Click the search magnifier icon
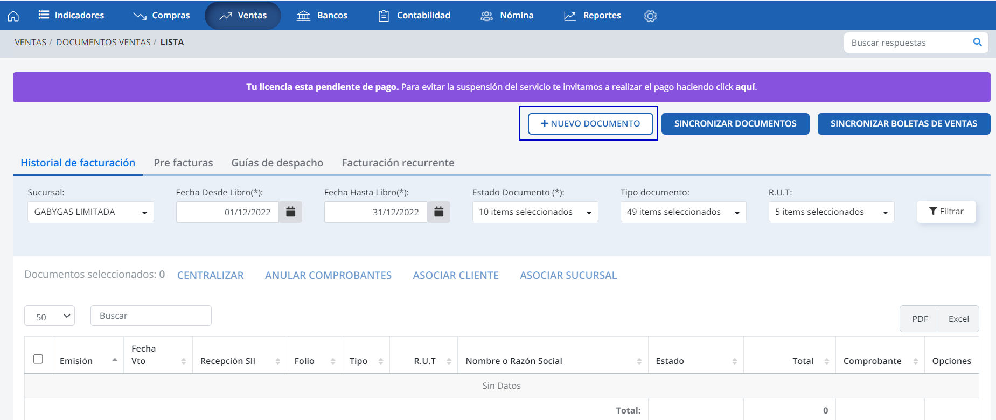The height and width of the screenshot is (420, 996). tap(977, 42)
